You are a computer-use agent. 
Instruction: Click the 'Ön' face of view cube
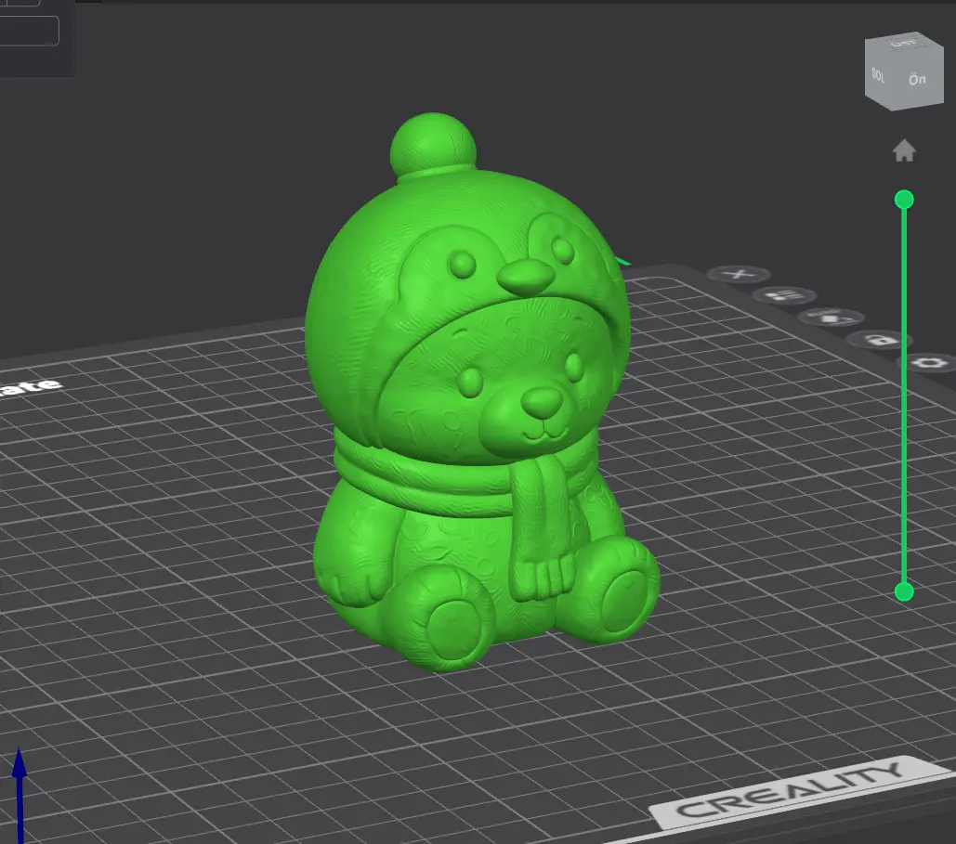917,79
